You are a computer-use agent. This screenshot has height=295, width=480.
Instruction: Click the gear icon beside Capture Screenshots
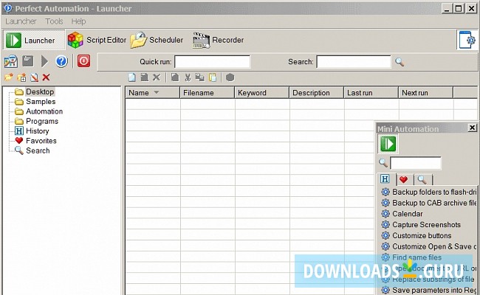pyautogui.click(x=385, y=225)
